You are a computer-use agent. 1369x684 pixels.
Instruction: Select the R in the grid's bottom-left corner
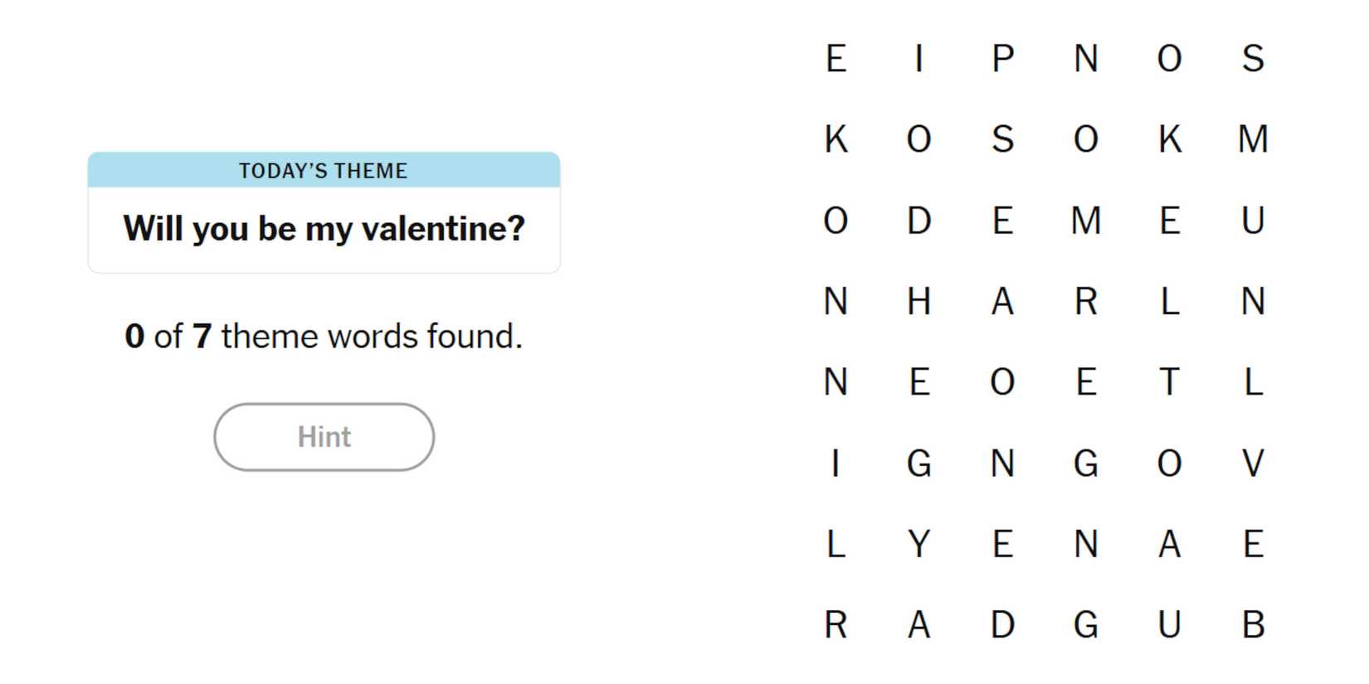tap(836, 624)
